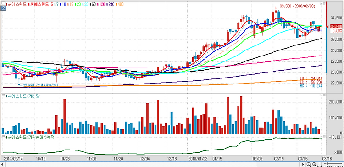The height and width of the screenshot is (167, 344).
Task: Click the current price marker 35,500
Action: tap(337, 26)
